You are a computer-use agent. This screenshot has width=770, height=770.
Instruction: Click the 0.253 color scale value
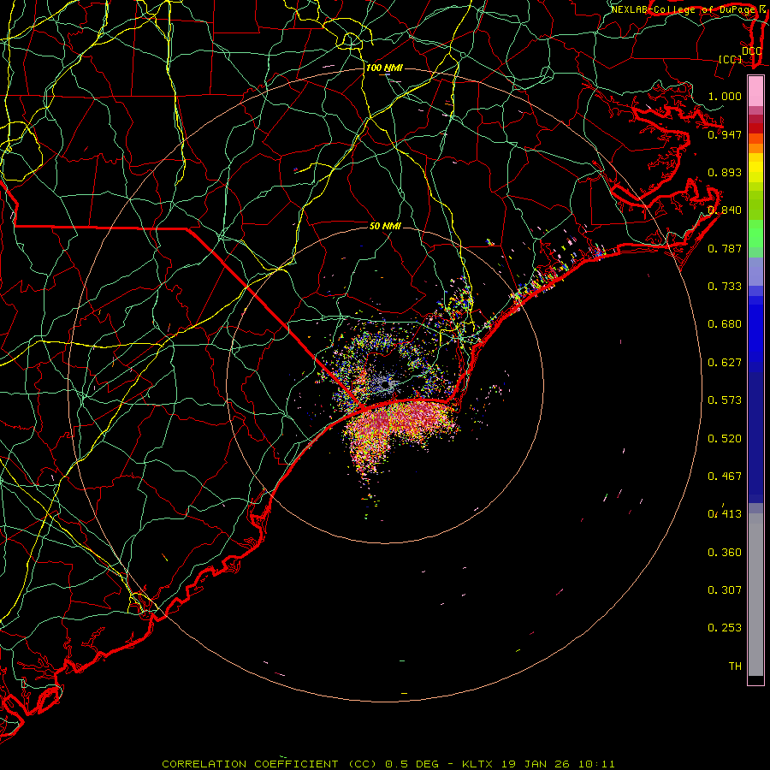point(725,628)
